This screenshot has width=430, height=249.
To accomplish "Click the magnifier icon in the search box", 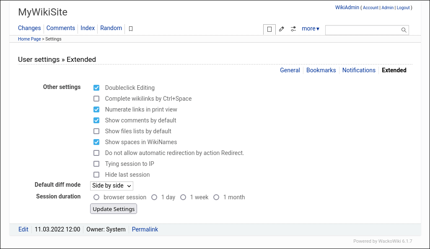I will tap(403, 30).
